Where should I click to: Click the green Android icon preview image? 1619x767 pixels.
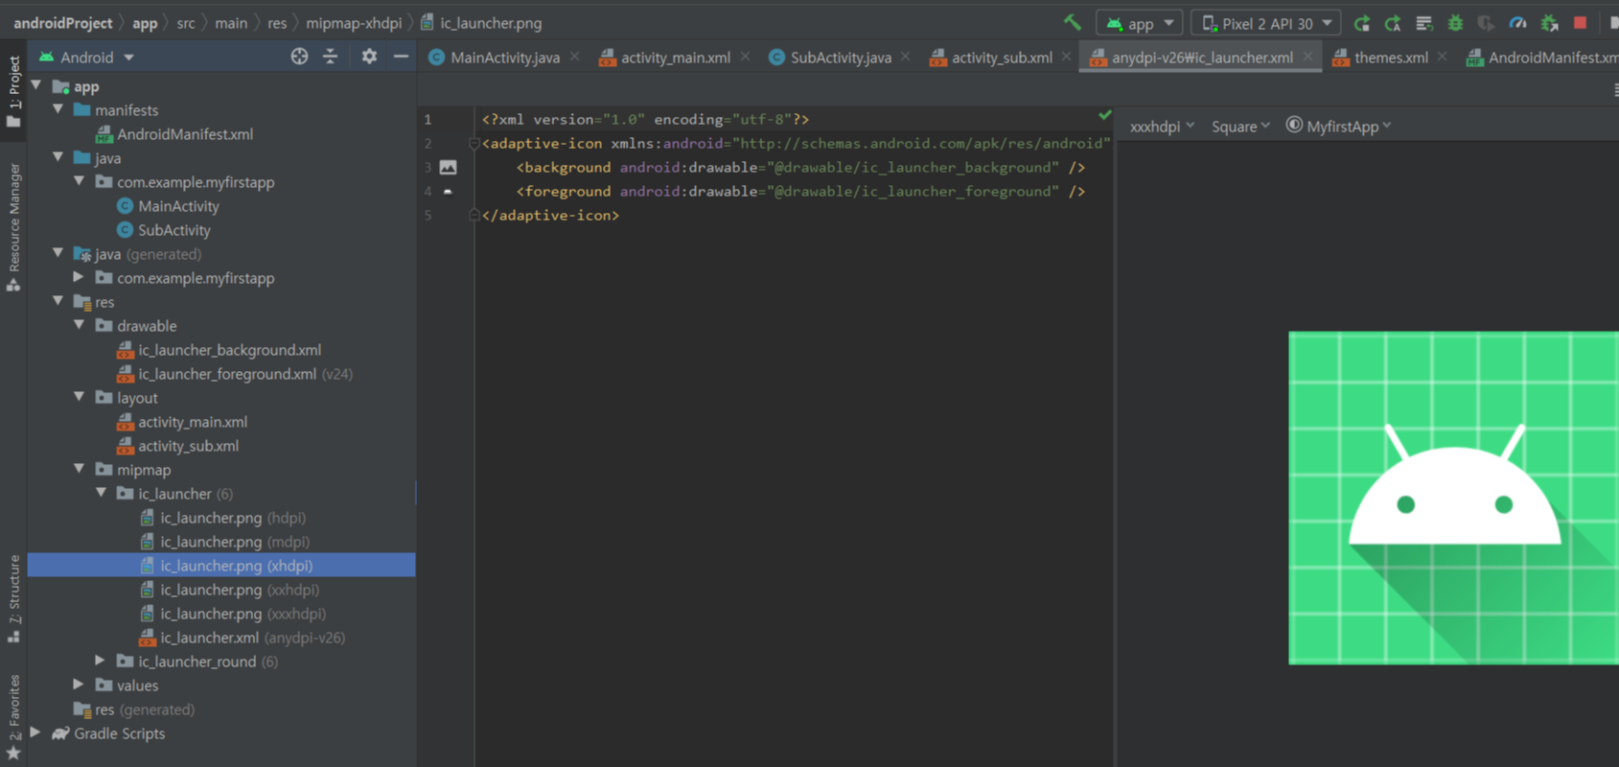point(1453,498)
